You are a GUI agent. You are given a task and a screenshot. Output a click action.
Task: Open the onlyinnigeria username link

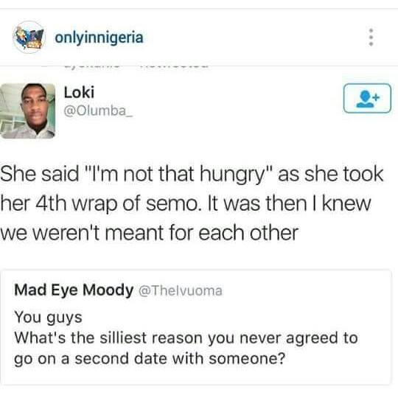point(99,38)
